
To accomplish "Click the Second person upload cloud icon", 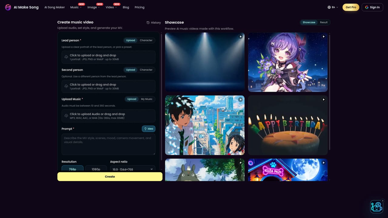I will (x=66, y=87).
